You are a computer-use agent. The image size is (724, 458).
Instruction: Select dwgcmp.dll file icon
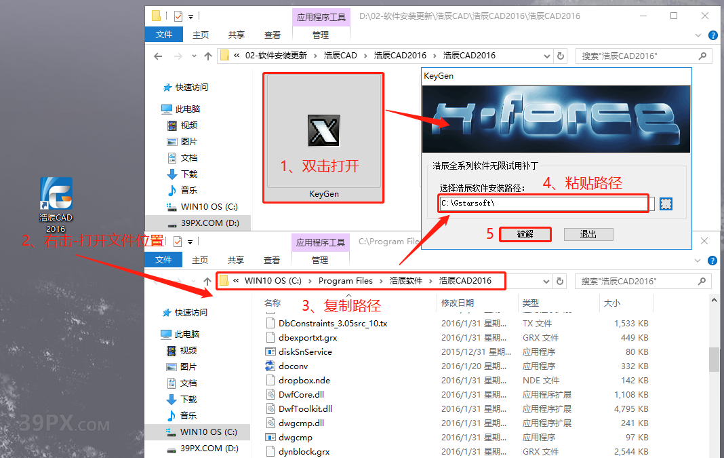point(270,423)
